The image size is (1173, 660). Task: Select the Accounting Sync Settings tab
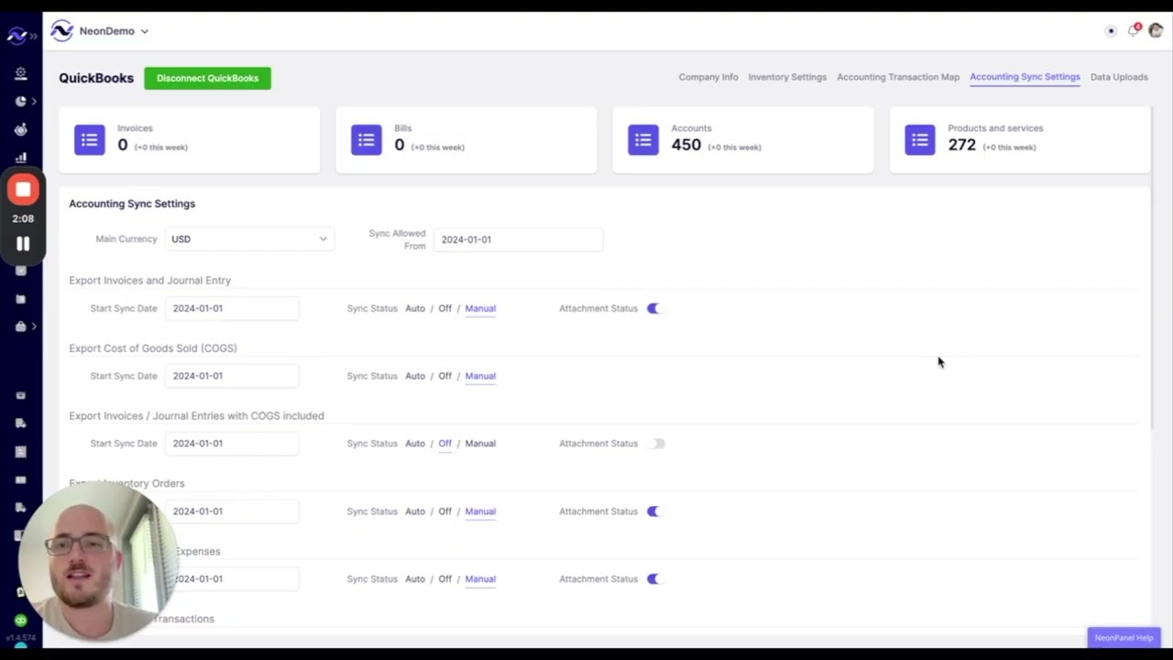1025,77
